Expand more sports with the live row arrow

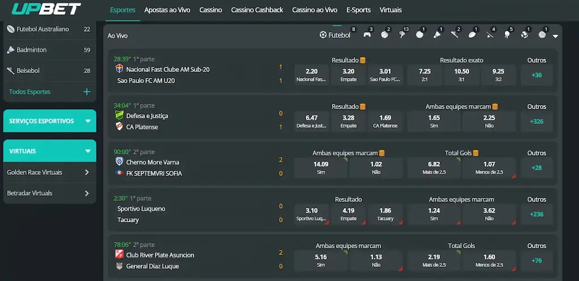click(555, 36)
